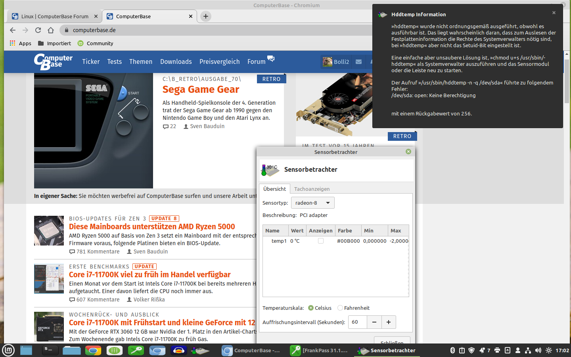571x357 pixels.
Task: Open Downloads in ComputerBase navigation
Action: coord(176,61)
